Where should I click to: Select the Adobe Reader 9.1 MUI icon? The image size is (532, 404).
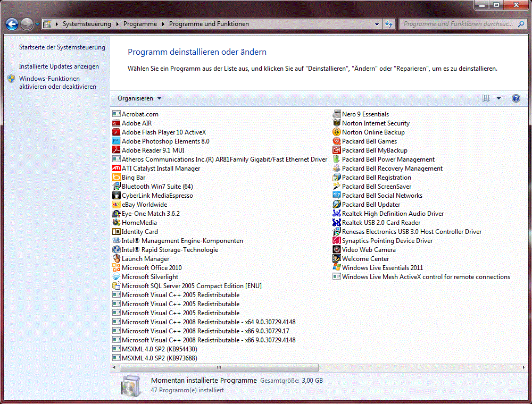point(116,150)
